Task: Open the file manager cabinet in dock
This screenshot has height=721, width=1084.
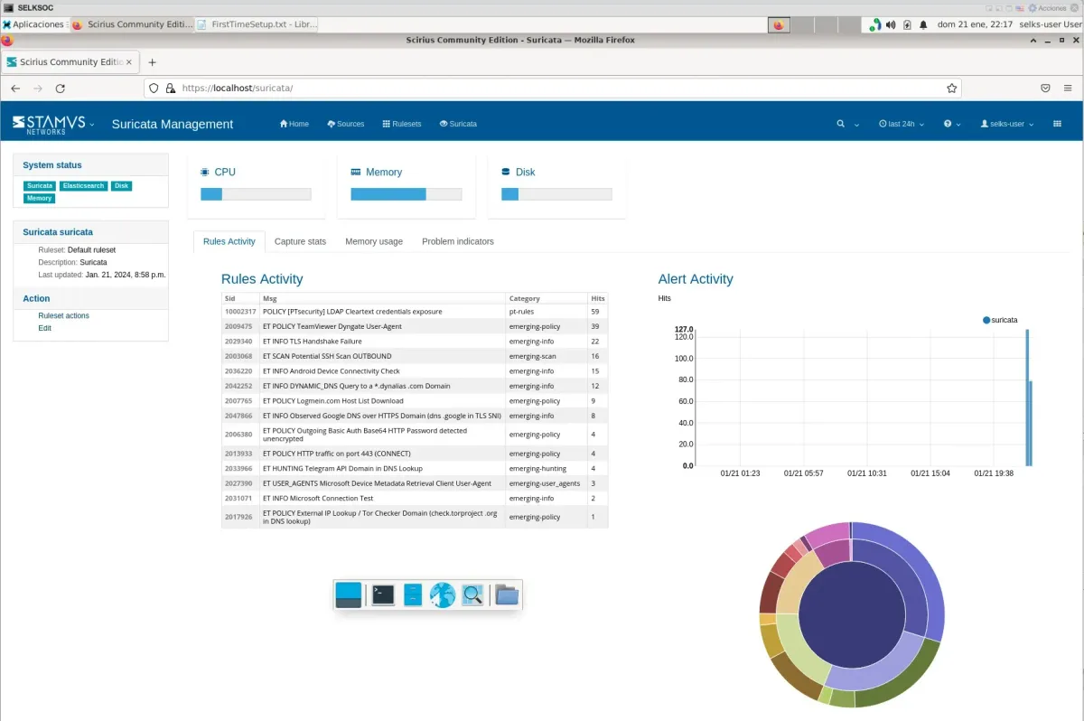Action: click(x=413, y=595)
